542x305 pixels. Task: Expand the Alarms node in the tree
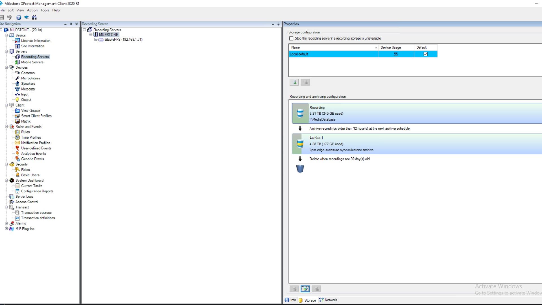6,223
